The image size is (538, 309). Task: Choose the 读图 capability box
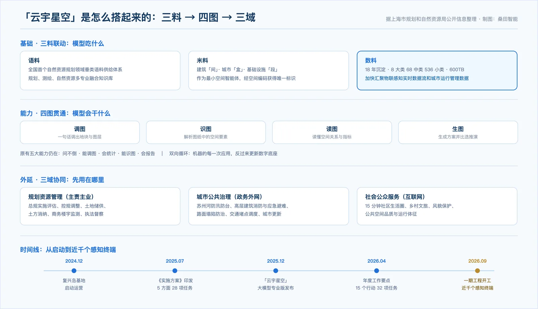tap(332, 132)
